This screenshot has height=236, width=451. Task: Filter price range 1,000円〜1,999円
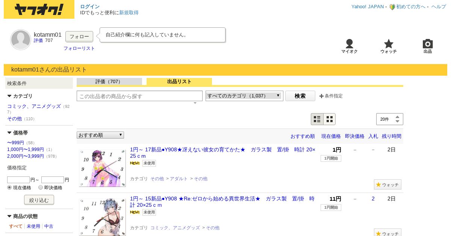click(26, 149)
